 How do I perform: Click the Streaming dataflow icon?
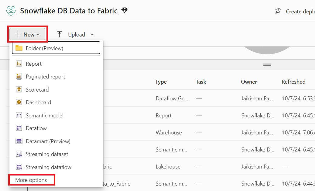click(x=19, y=167)
